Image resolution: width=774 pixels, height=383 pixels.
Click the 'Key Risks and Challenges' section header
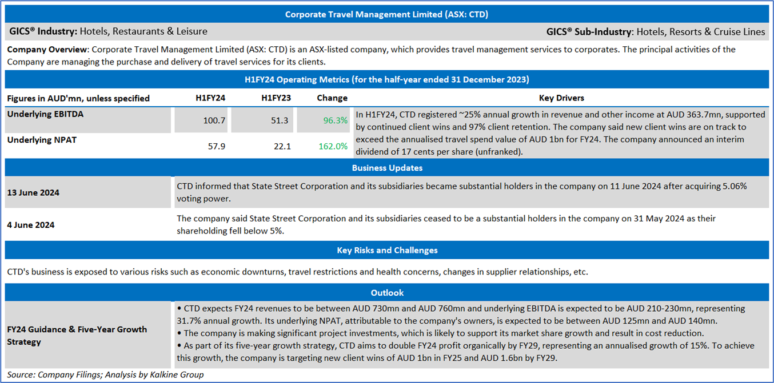(387, 250)
